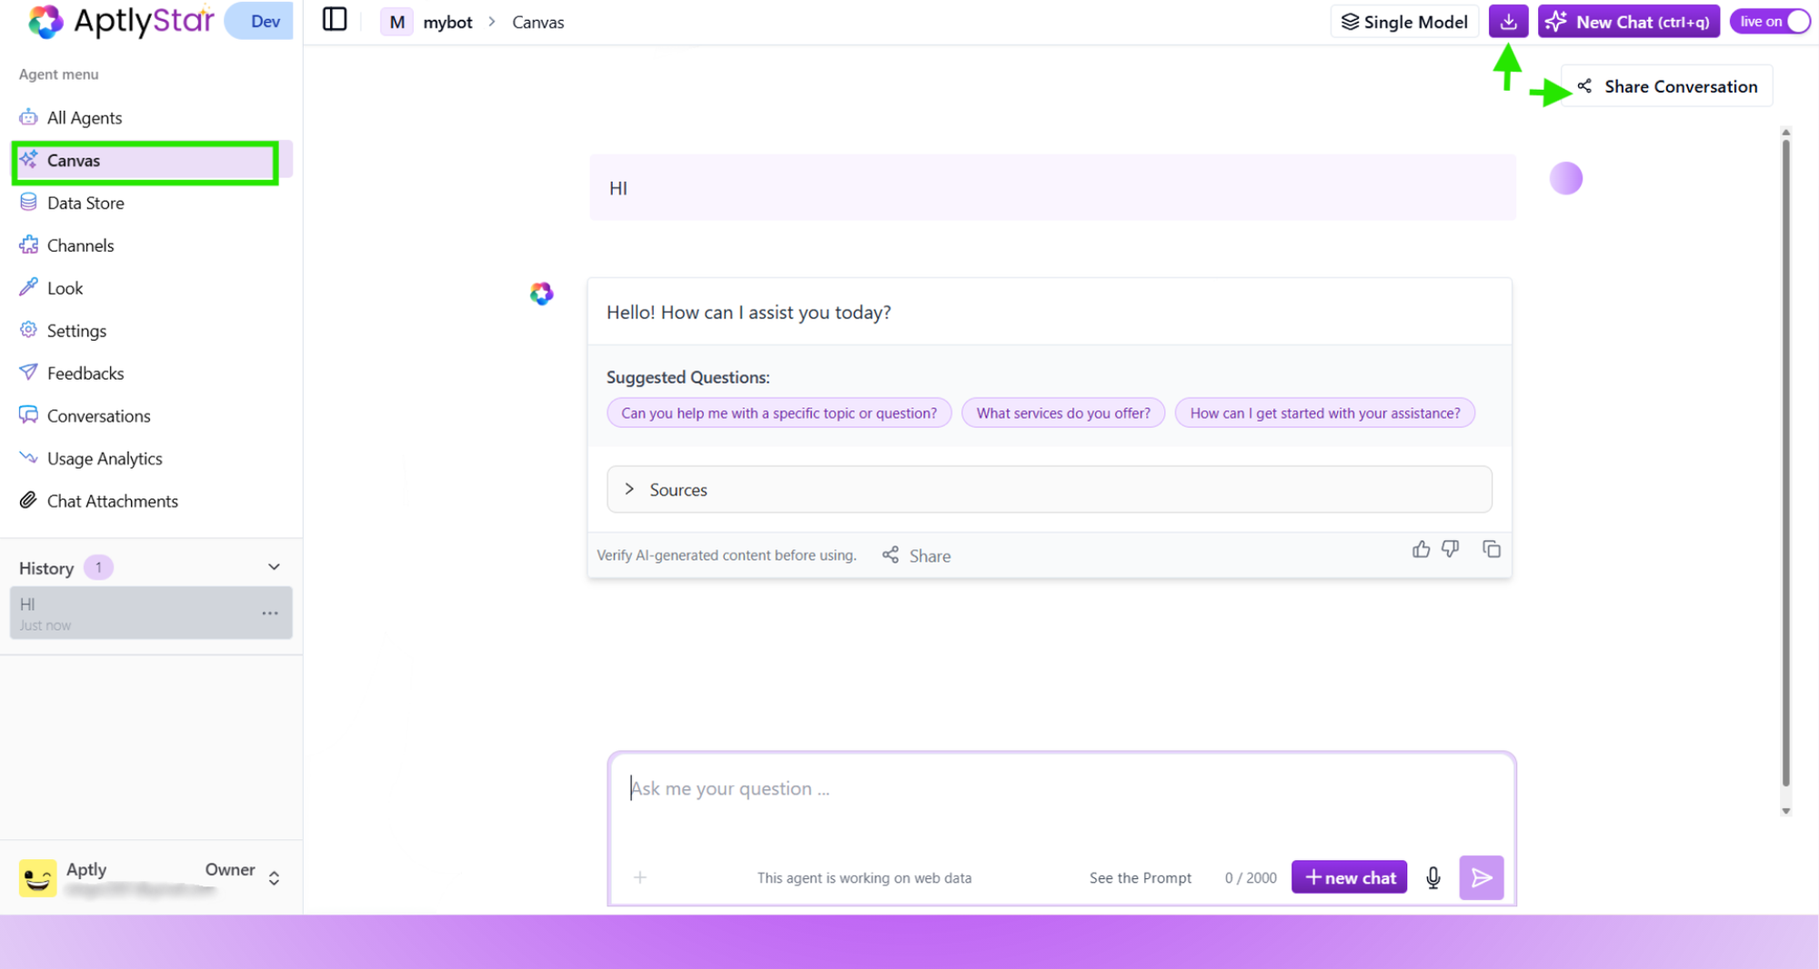Copy the bot reply

tap(1492, 549)
